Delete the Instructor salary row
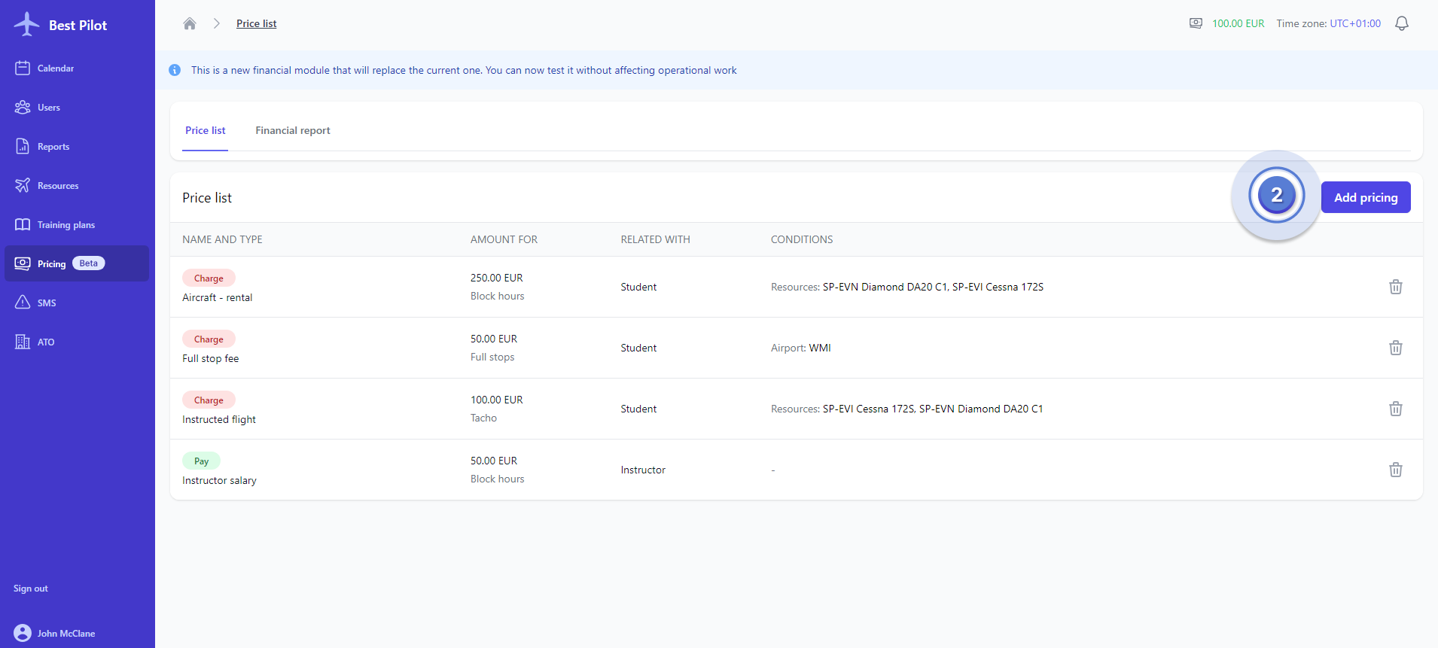 pos(1395,470)
